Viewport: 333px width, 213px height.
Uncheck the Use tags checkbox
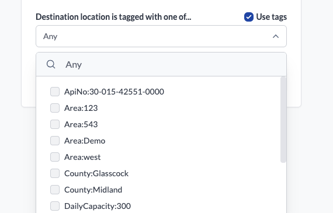[x=249, y=17]
